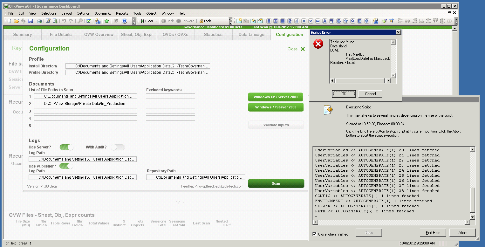Image resolution: width=485 pixels, height=247 pixels.
Task: Switch to the Summary tab
Action: click(22, 34)
